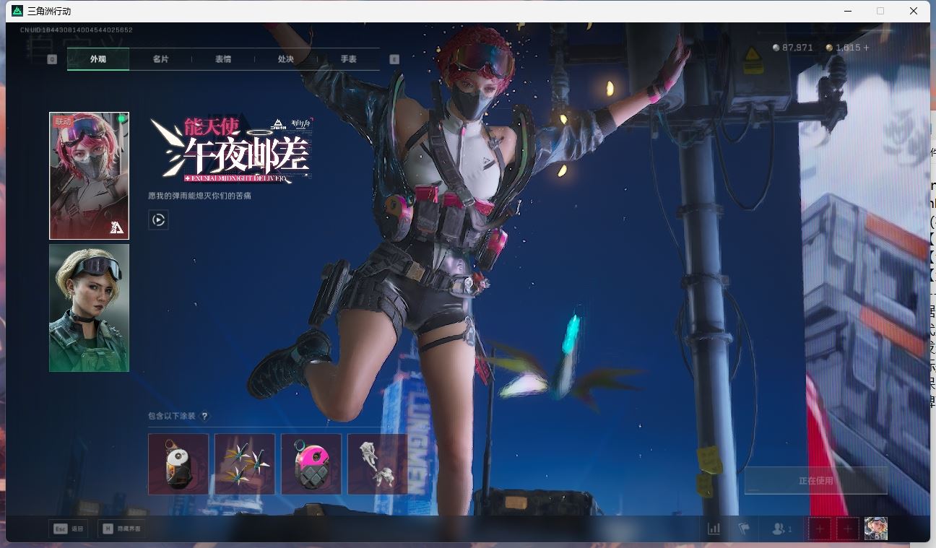The height and width of the screenshot is (548, 936).
Task: Open the bar chart stats icon
Action: pyautogui.click(x=714, y=529)
